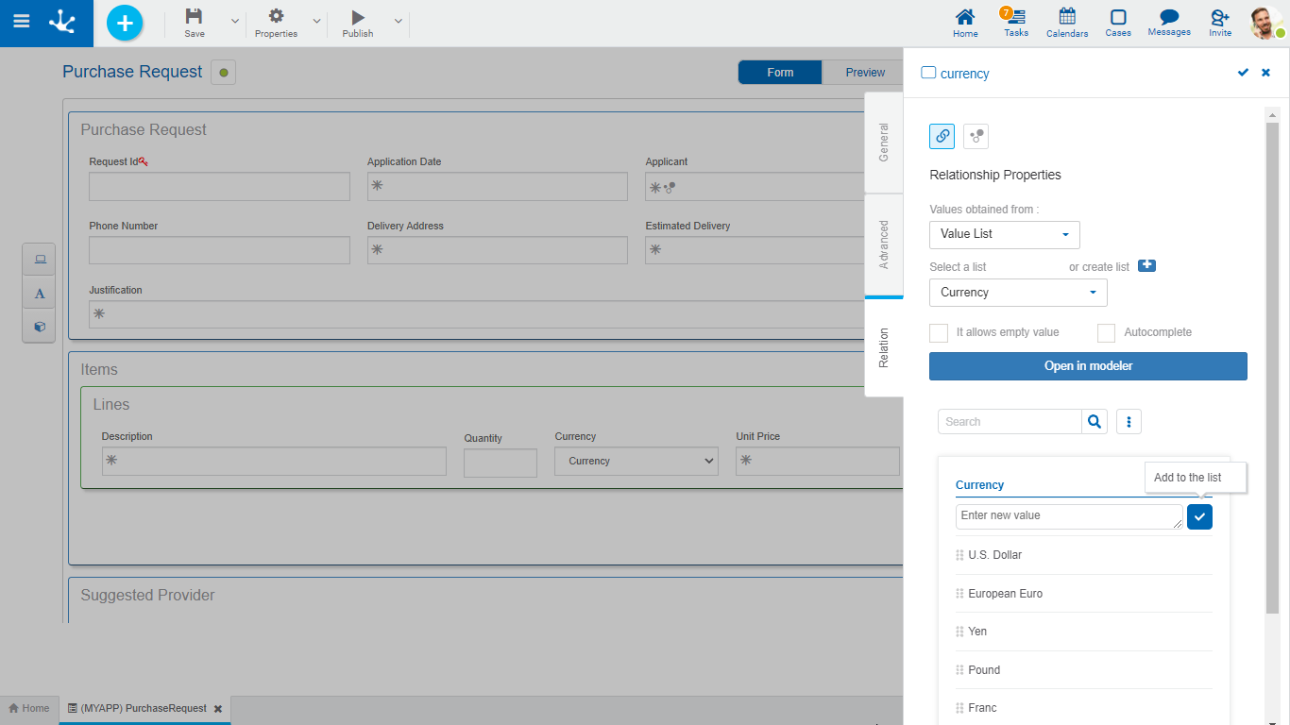This screenshot has width=1290, height=725.
Task: Click the Publish play icon
Action: [357, 17]
